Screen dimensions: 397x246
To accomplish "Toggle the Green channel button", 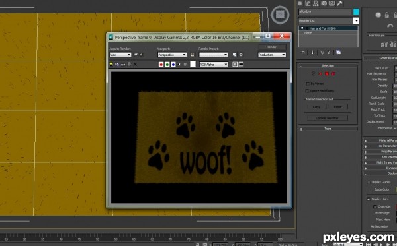I will (167, 65).
